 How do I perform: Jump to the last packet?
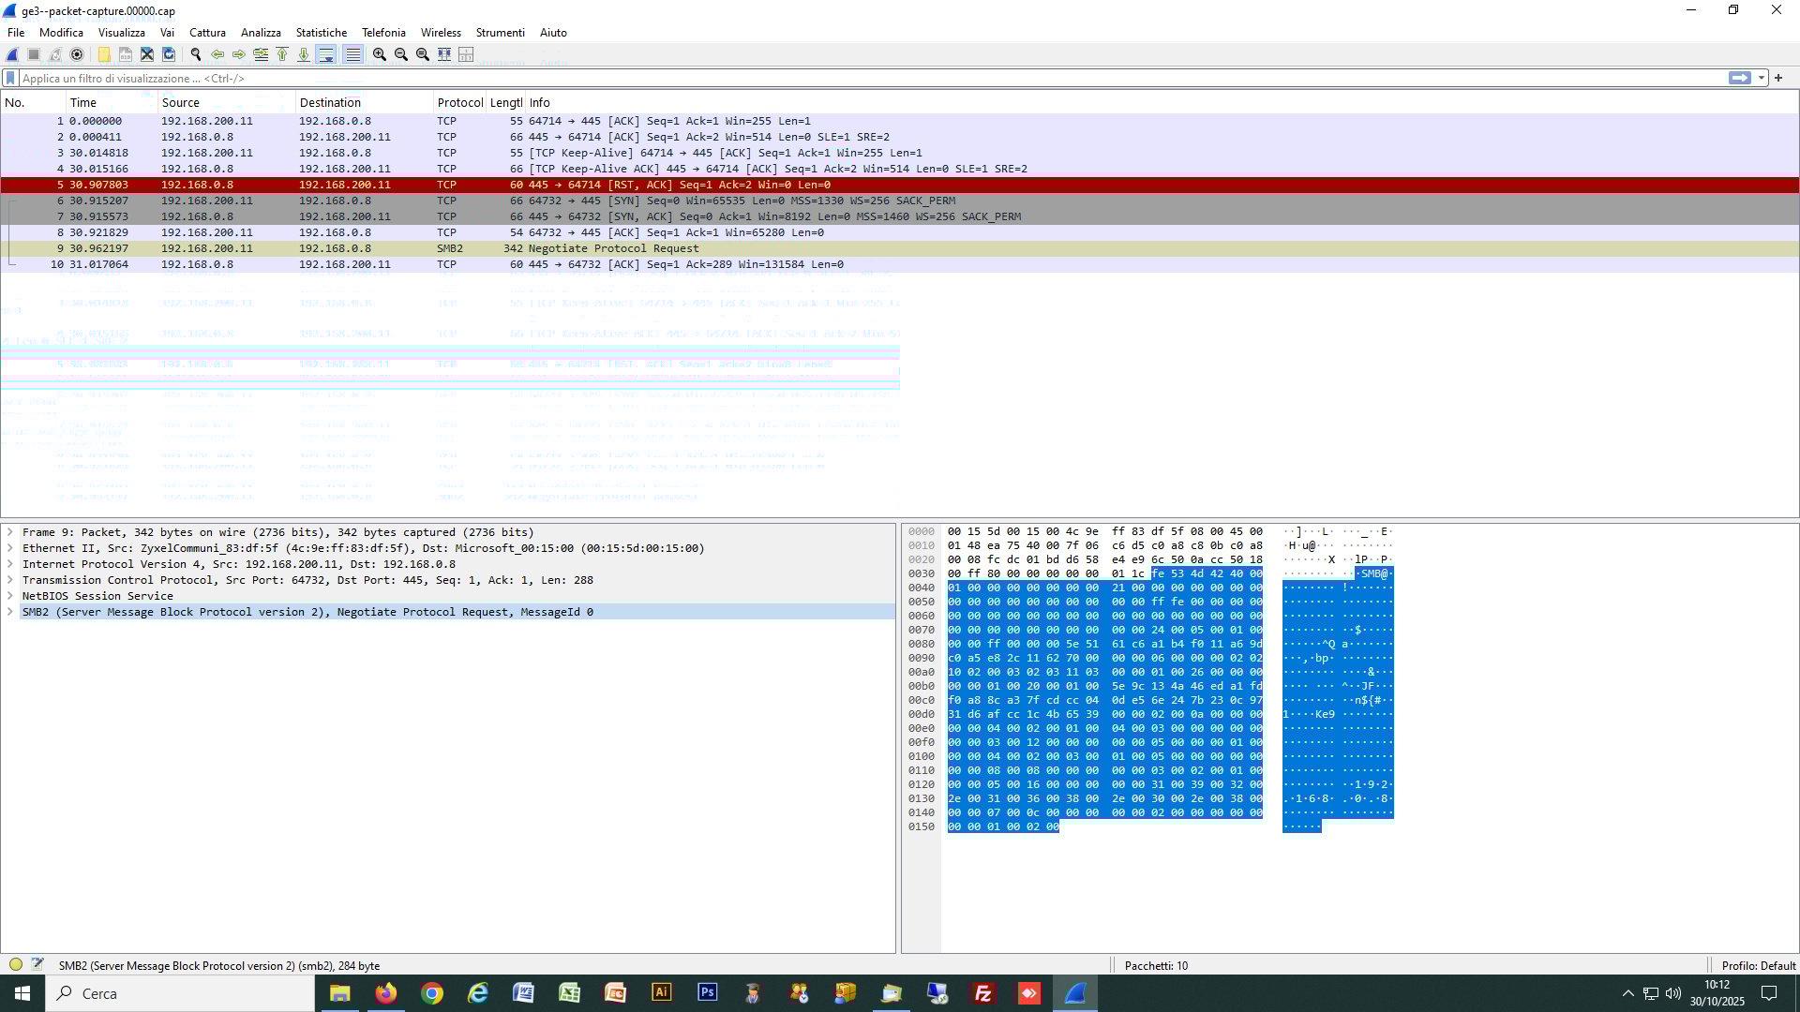[304, 54]
